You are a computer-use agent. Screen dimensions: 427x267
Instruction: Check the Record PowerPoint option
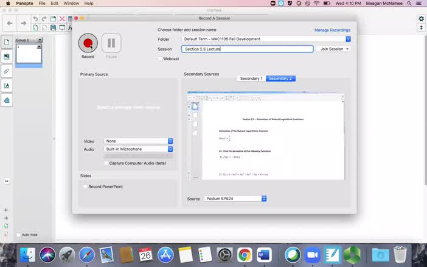(85, 187)
